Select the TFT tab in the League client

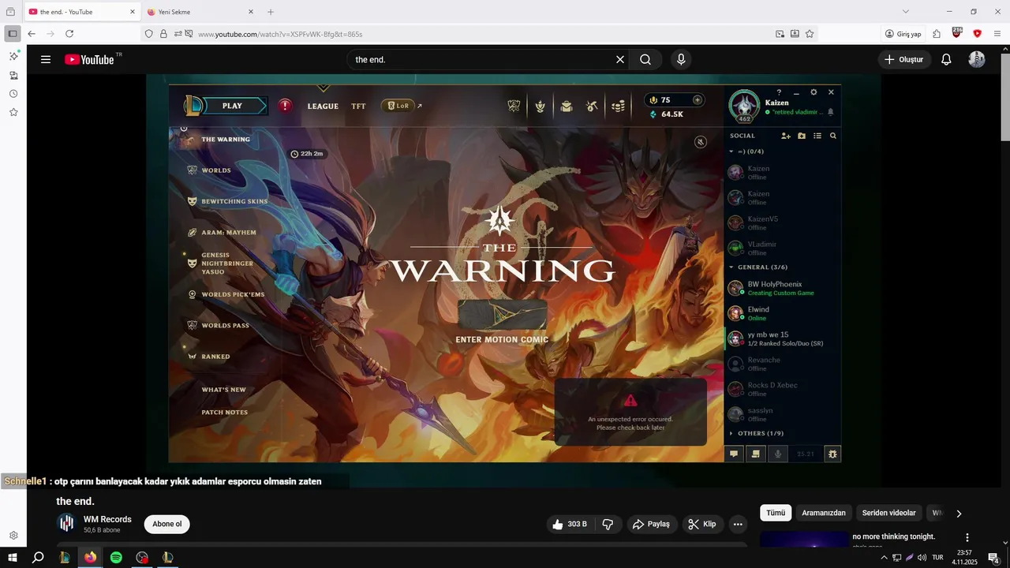pos(358,106)
